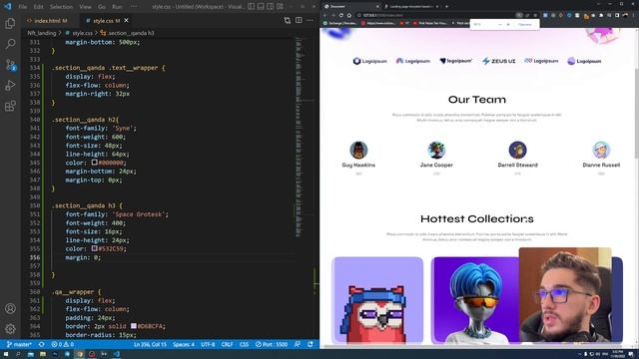Open Customize Layout icon in title bar
This screenshot has width=639, height=359.
point(280,7)
